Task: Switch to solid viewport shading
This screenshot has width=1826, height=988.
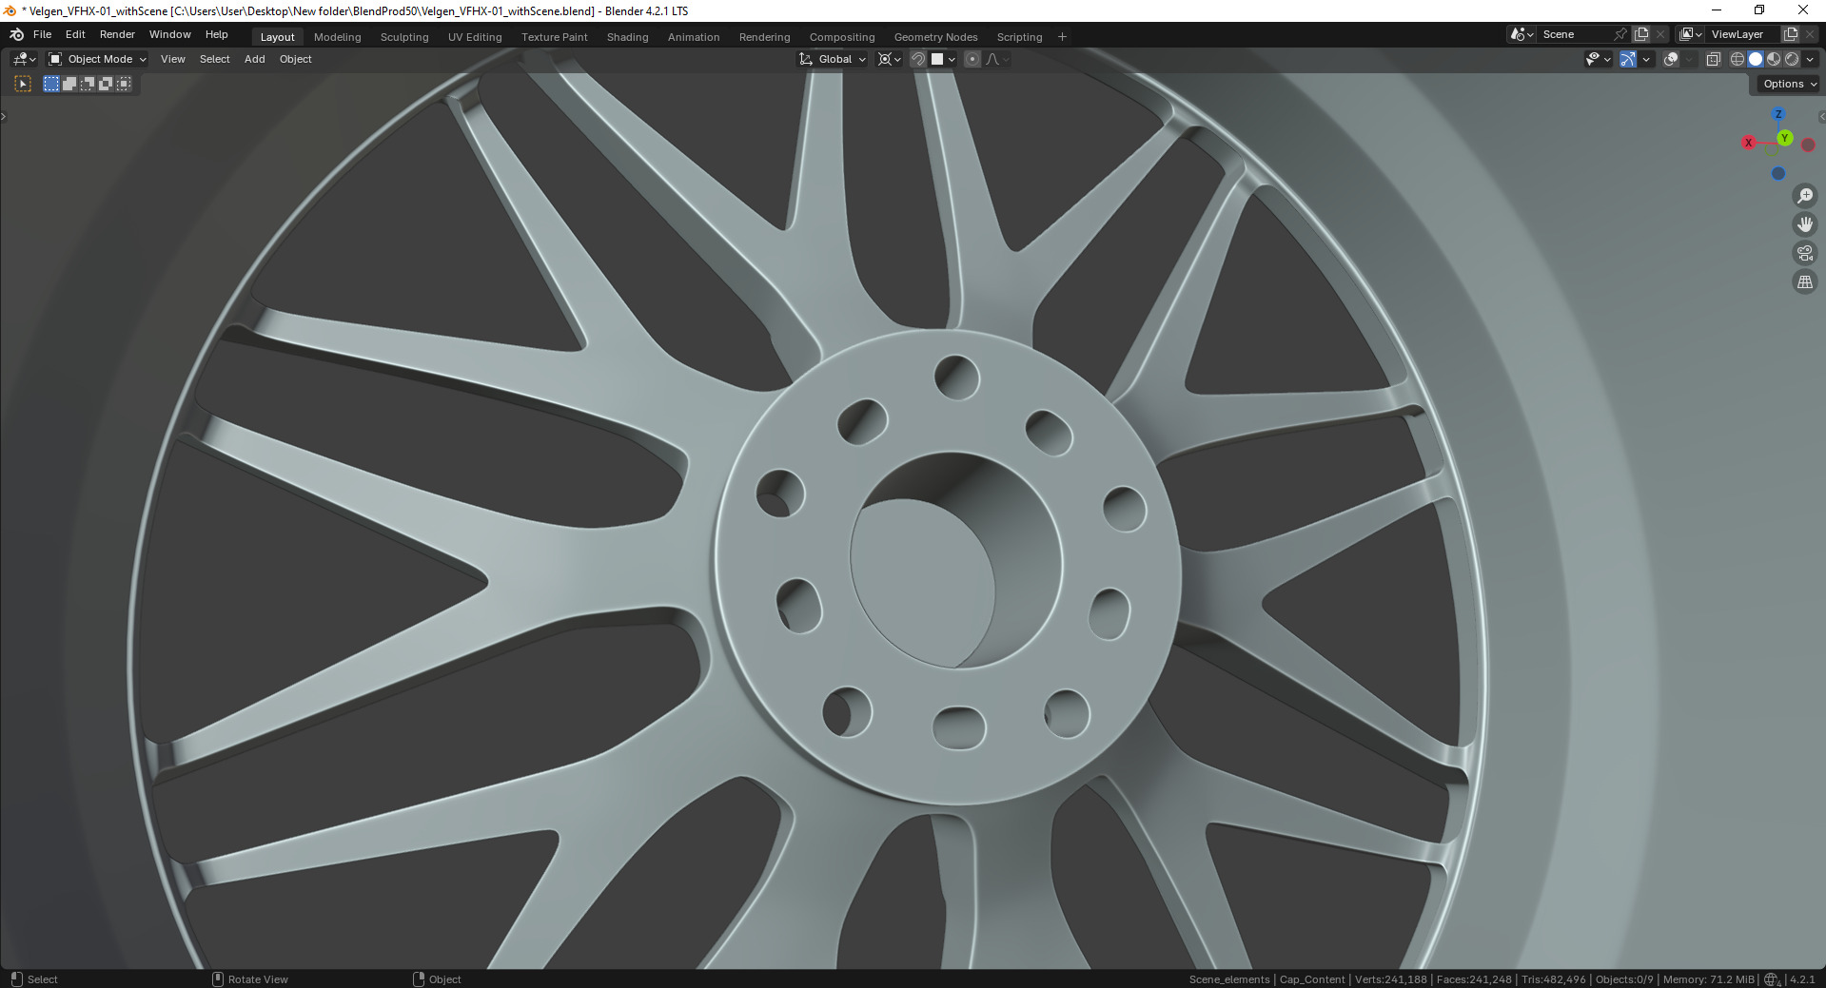Action: 1756,59
